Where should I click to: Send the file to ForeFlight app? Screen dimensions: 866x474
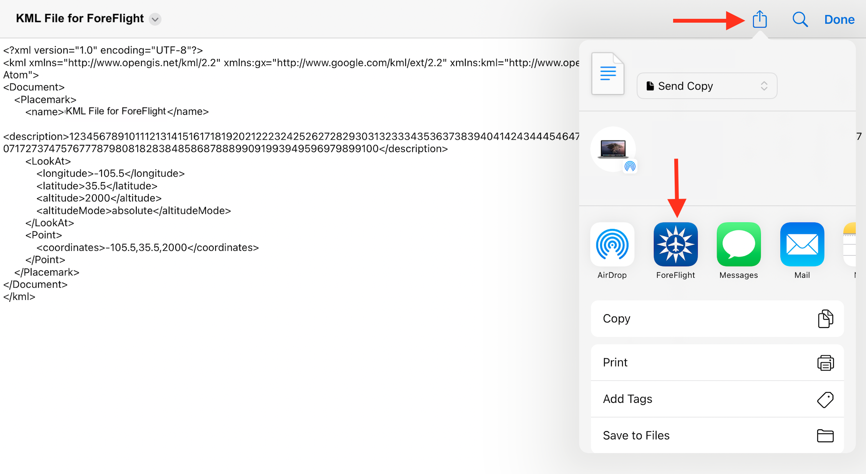(675, 245)
